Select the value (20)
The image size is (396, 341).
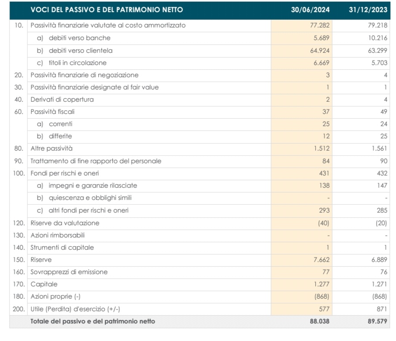coord(381,223)
